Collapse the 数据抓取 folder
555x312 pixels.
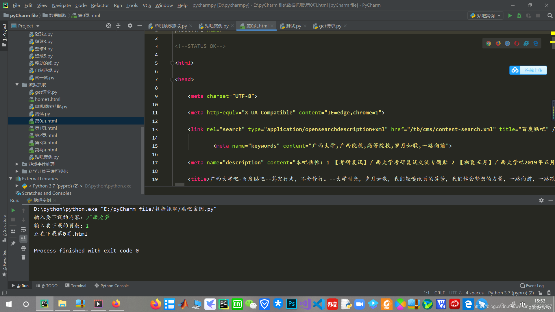tap(17, 85)
